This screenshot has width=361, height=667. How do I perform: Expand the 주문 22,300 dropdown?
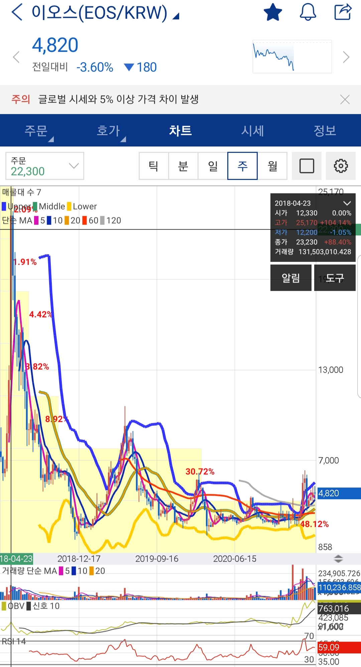click(44, 166)
